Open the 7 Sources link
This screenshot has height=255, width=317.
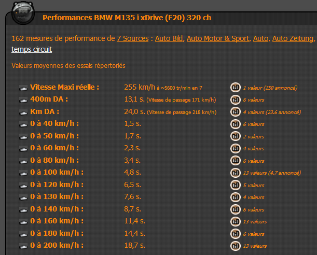(133, 38)
